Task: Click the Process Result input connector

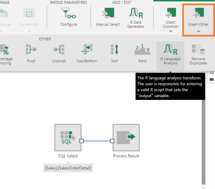Action: [112, 141]
